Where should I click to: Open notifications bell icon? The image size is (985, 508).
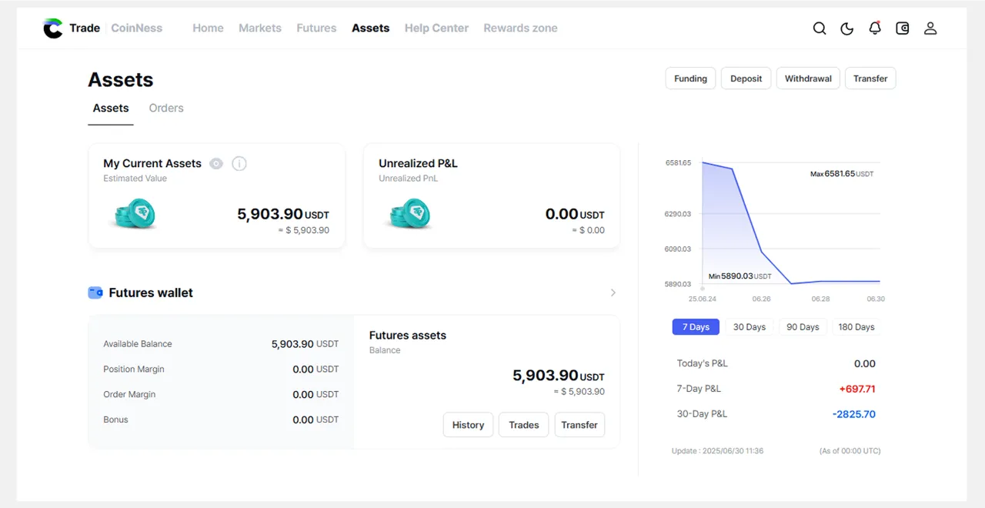(875, 28)
